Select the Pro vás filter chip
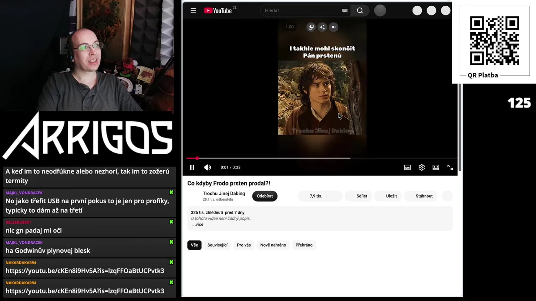The width and height of the screenshot is (536, 301). [244, 245]
